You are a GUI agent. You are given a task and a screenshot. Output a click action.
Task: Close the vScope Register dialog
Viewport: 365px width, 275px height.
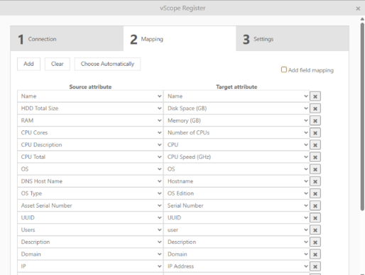tap(358, 9)
